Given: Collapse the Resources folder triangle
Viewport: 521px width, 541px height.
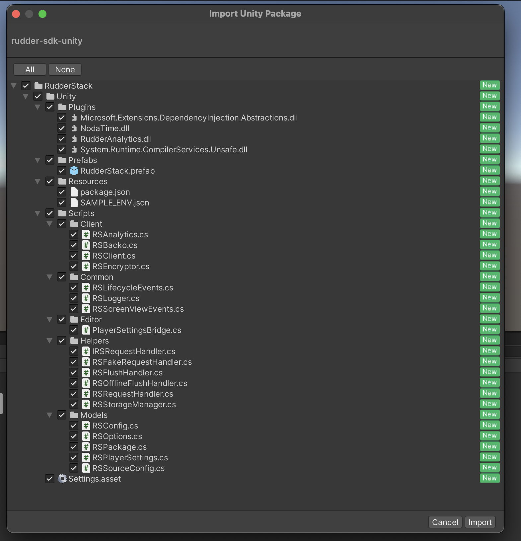Looking at the screenshot, I should coord(37,182).
